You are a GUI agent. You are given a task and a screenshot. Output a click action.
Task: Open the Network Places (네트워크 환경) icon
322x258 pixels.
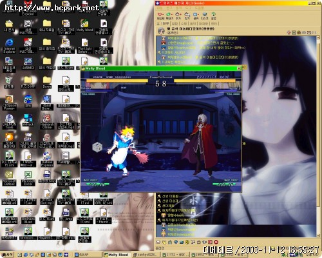pyautogui.click(x=9, y=65)
